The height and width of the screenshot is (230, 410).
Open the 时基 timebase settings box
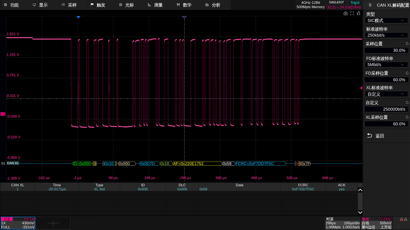click(343, 223)
